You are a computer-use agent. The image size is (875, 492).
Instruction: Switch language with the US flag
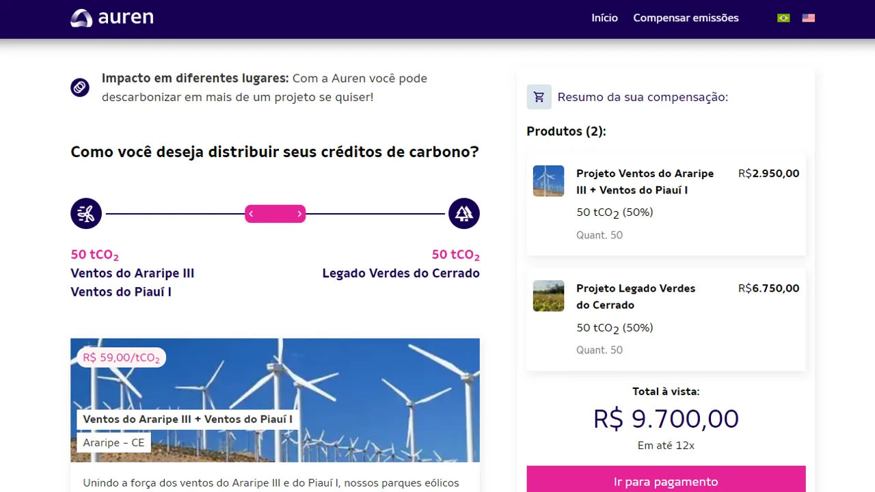coord(809,18)
